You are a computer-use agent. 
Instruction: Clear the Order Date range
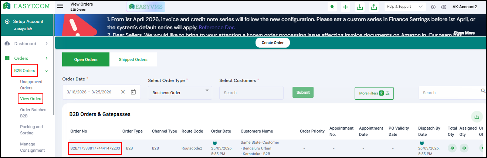[x=123, y=92]
